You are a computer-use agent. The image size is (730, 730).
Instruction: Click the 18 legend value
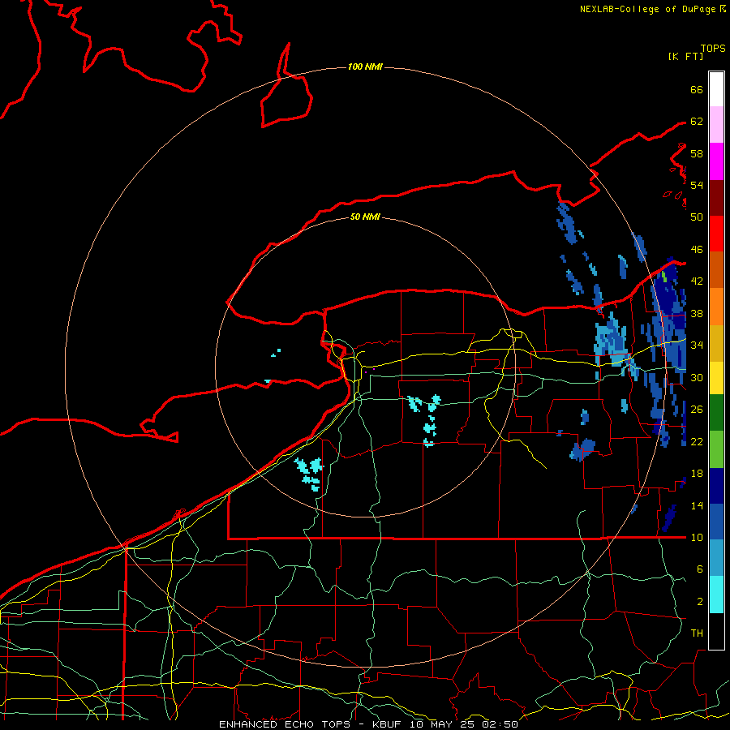(697, 474)
